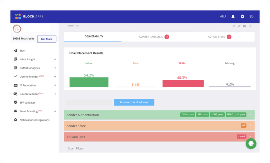270x163 pixels.
Task: Click the envelope icon near the note
Action: 245,26
